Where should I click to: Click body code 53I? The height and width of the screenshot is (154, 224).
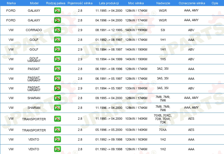tap(163, 30)
